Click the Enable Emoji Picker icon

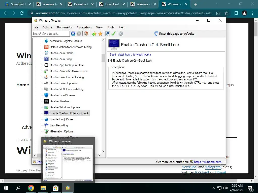tap(46, 119)
